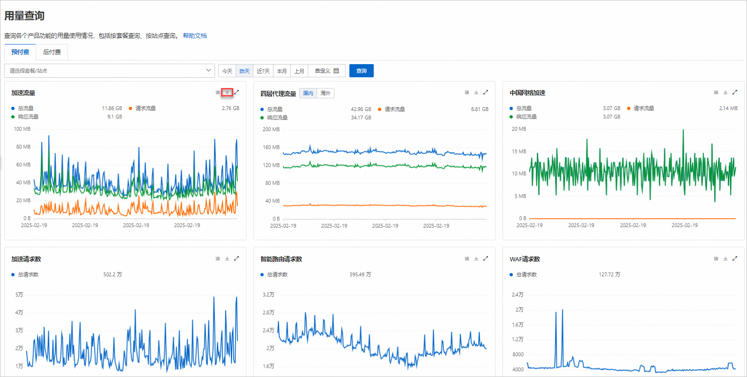Select the 本月 time range
The image size is (747, 377).
[282, 71]
